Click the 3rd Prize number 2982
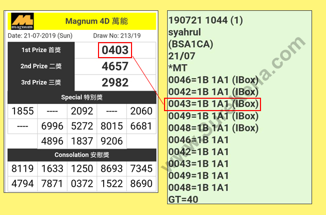326x215 pixels. pyautogui.click(x=115, y=82)
